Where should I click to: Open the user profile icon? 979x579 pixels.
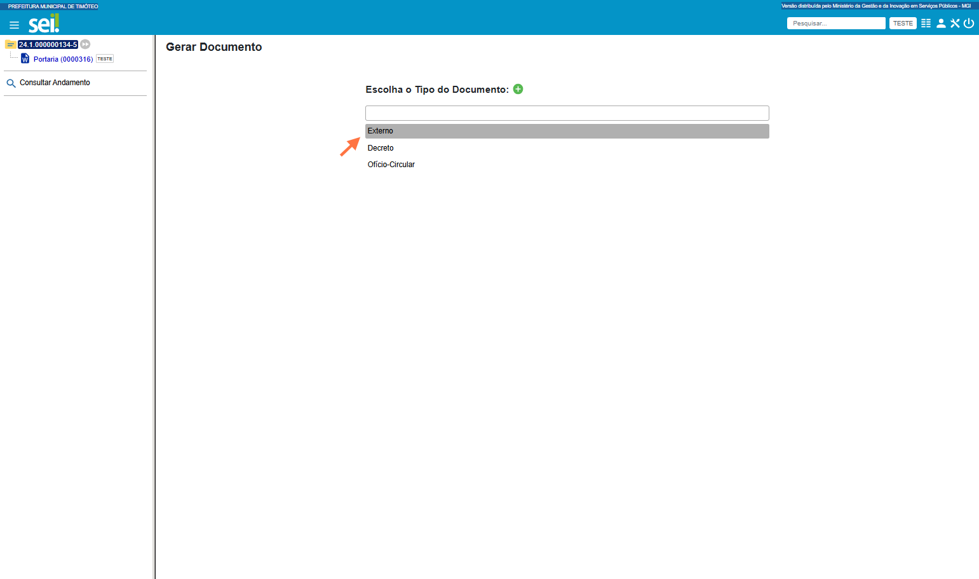[x=941, y=24]
